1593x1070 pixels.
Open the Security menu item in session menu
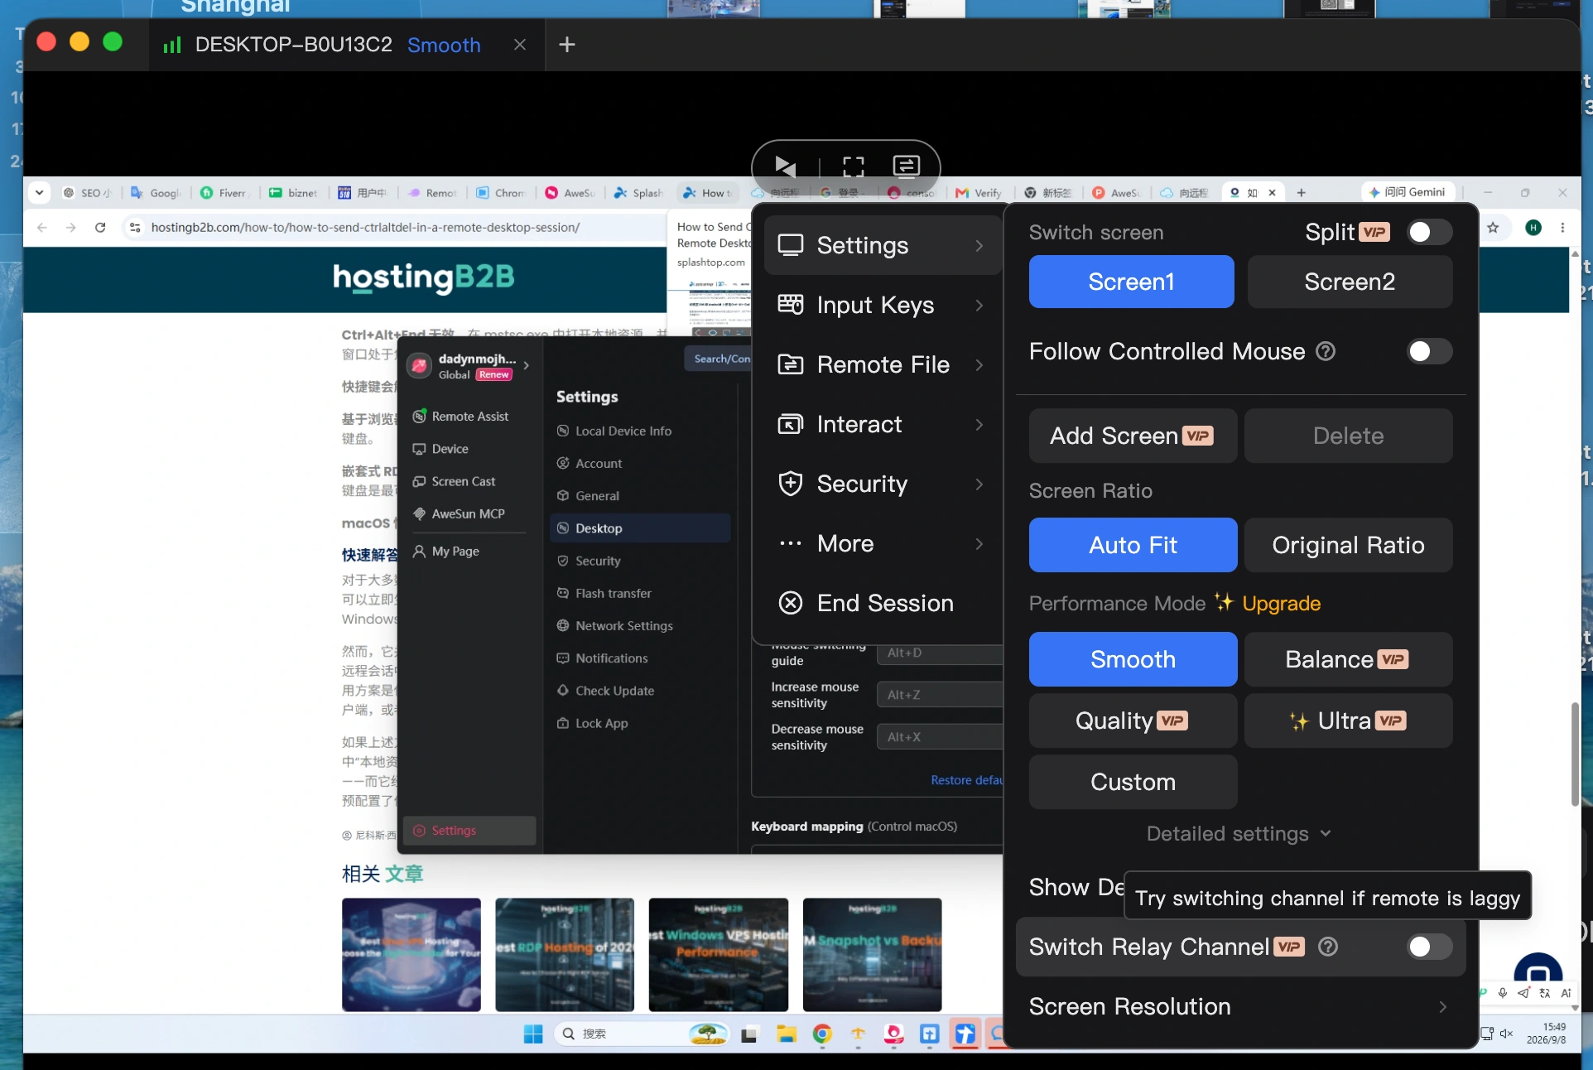883,484
